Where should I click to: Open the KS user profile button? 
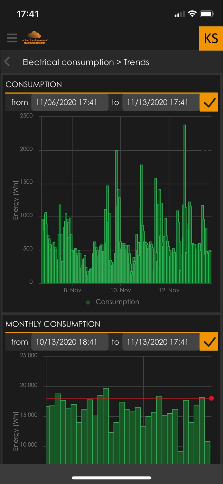(x=211, y=38)
